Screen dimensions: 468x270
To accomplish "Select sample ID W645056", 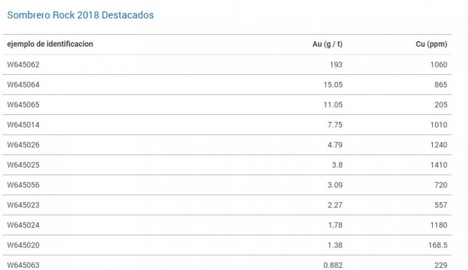I will [x=23, y=185].
